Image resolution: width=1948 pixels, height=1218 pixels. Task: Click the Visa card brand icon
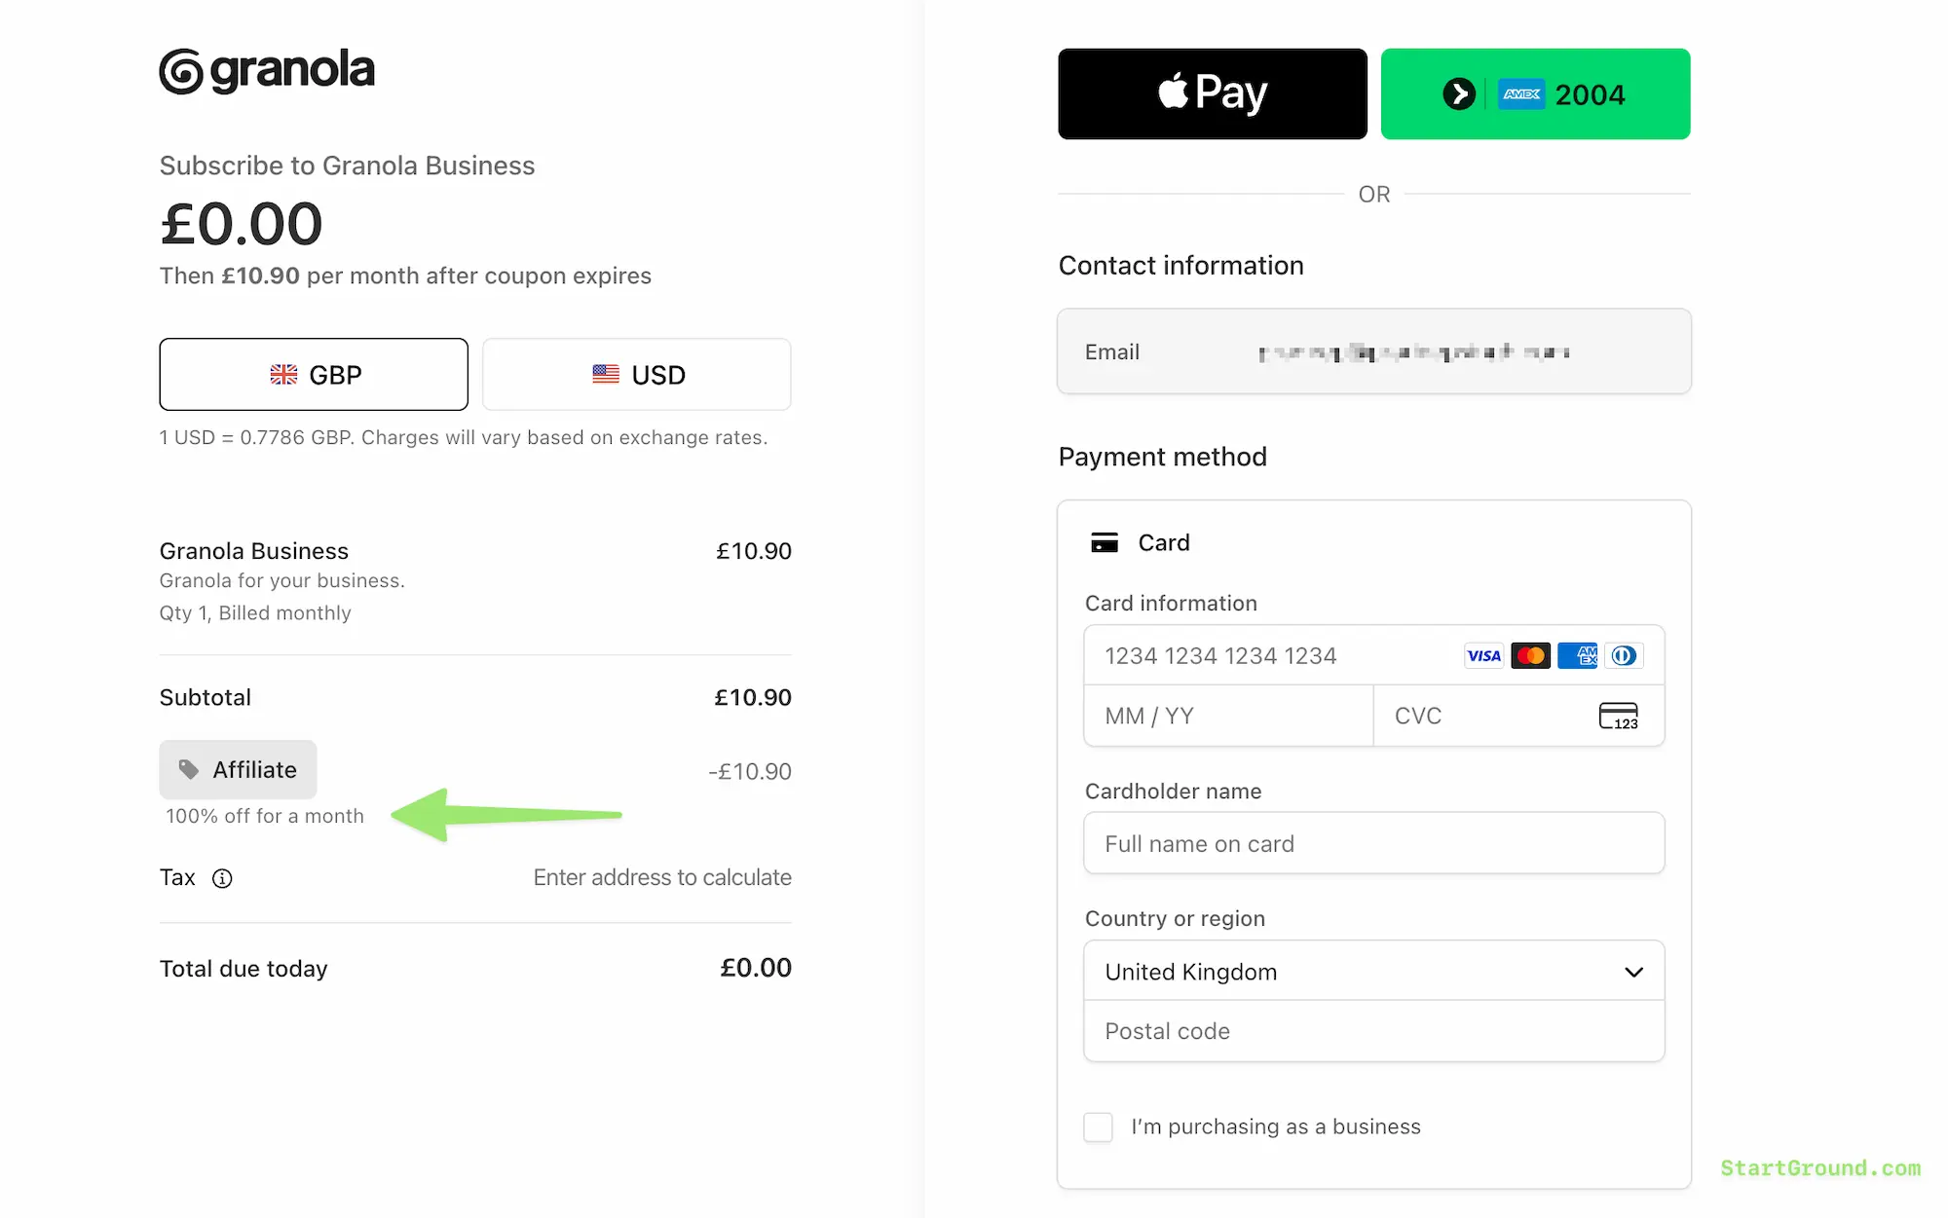coord(1483,655)
